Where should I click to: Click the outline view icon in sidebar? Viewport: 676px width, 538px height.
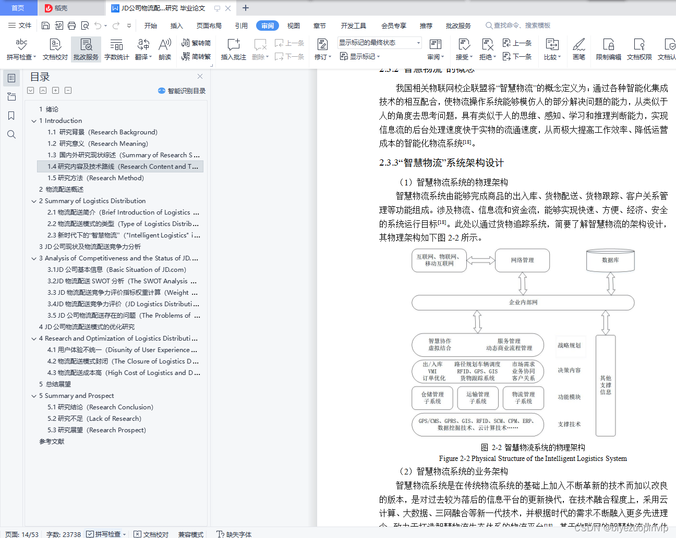coord(11,78)
